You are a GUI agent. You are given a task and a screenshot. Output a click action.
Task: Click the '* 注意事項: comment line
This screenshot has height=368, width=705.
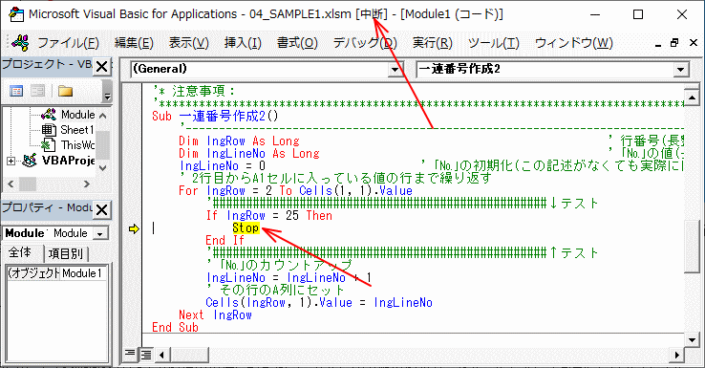click(194, 92)
